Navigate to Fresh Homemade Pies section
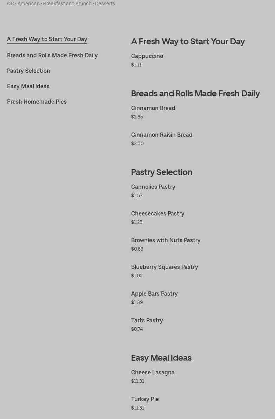This screenshot has width=275, height=419. click(x=37, y=102)
